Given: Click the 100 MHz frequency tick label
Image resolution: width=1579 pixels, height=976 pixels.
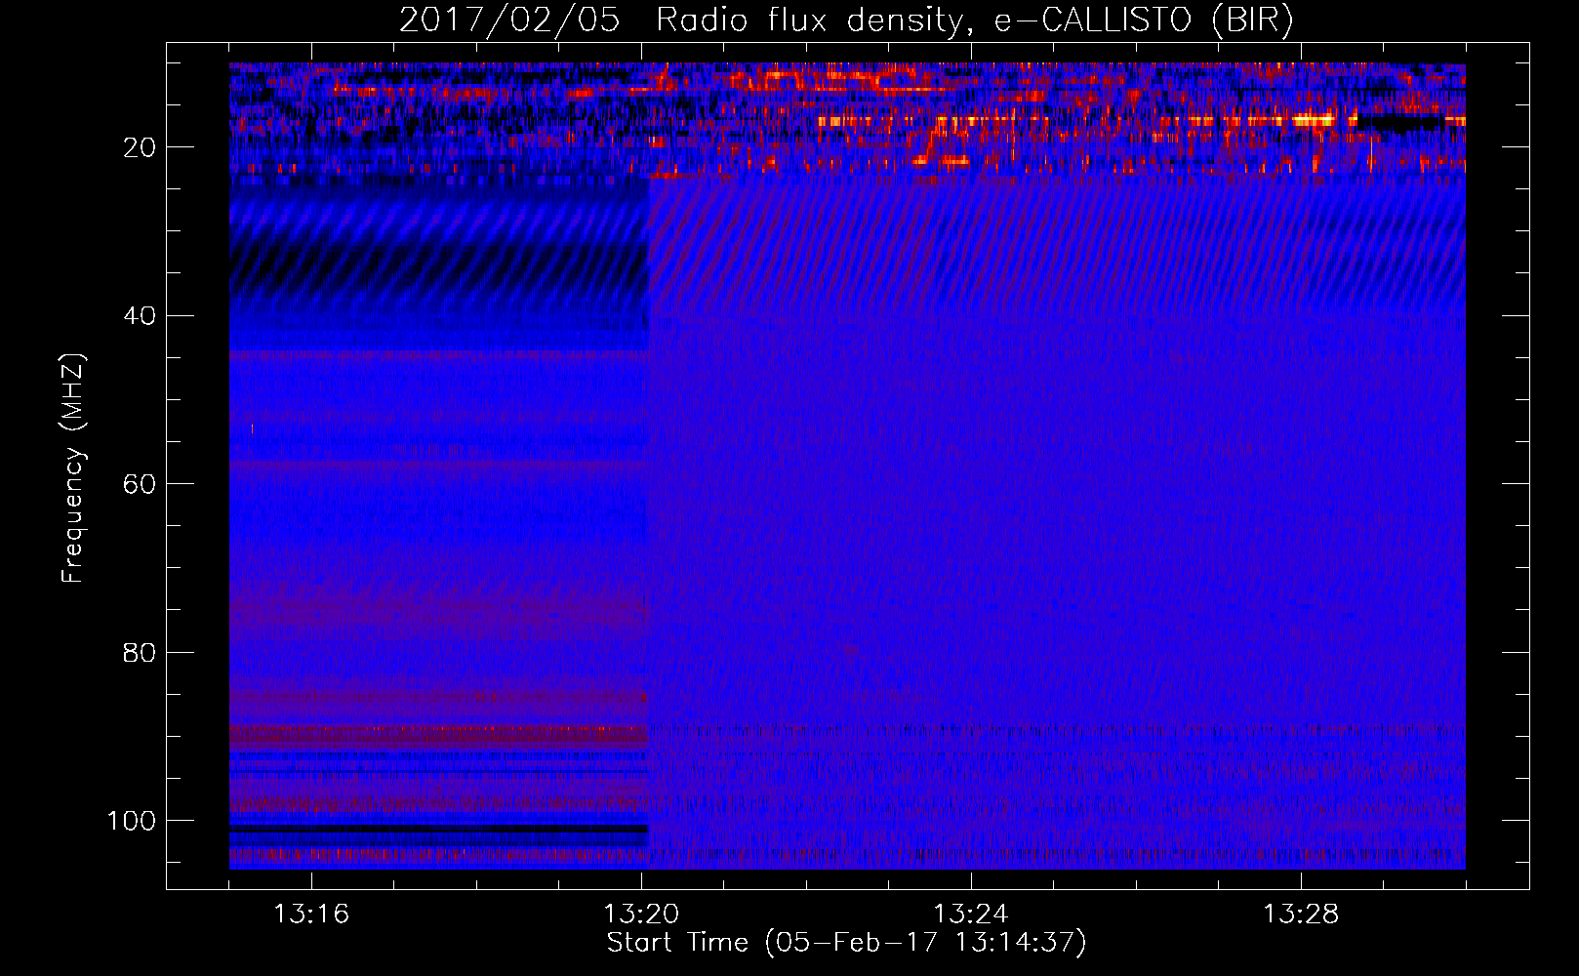Looking at the screenshot, I should click(132, 821).
